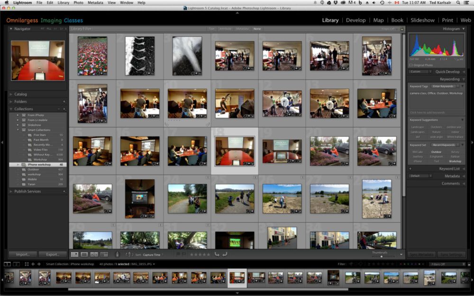Image resolution: width=474 pixels, height=296 pixels.
Task: Click the Export button
Action: click(x=53, y=255)
